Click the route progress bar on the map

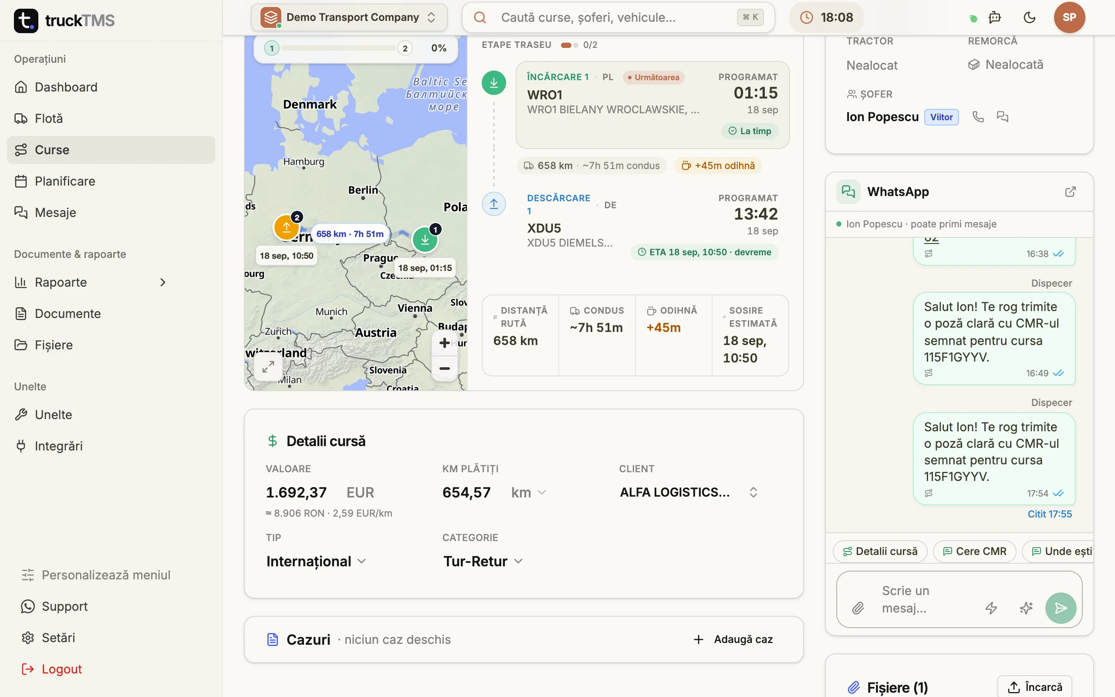tap(339, 48)
